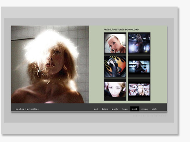Click the word 'priorities' in the footer bar
This screenshot has width=190, height=142.
click(33, 109)
